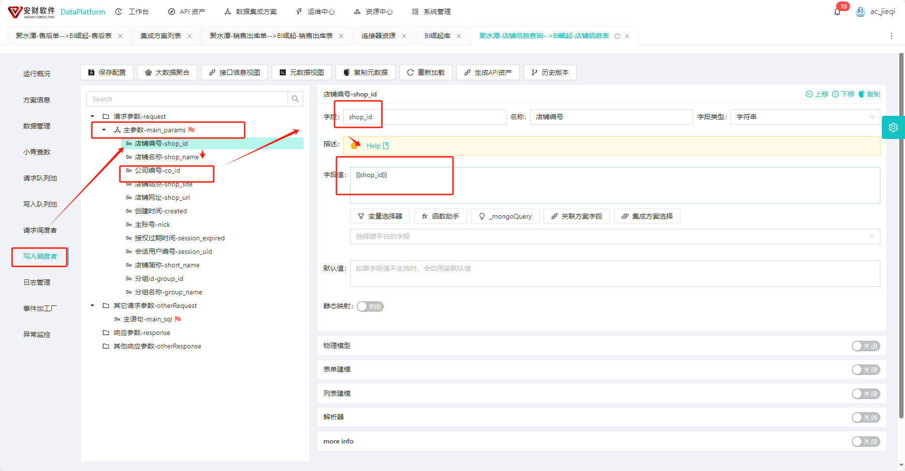Switch to 聚水潭-售后单 tab
This screenshot has height=471, width=905.
click(x=63, y=36)
